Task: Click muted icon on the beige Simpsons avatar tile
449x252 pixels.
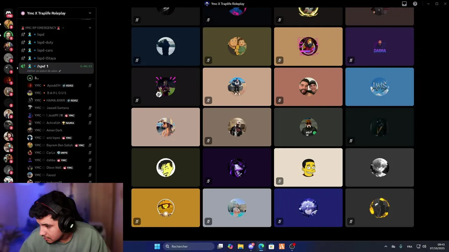Action: tap(280, 181)
